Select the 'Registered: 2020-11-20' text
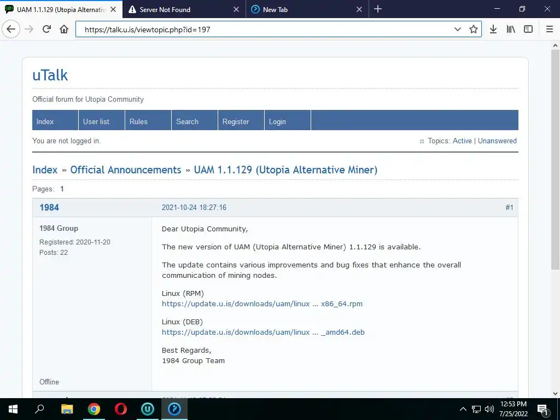The image size is (560, 420). [x=74, y=242]
